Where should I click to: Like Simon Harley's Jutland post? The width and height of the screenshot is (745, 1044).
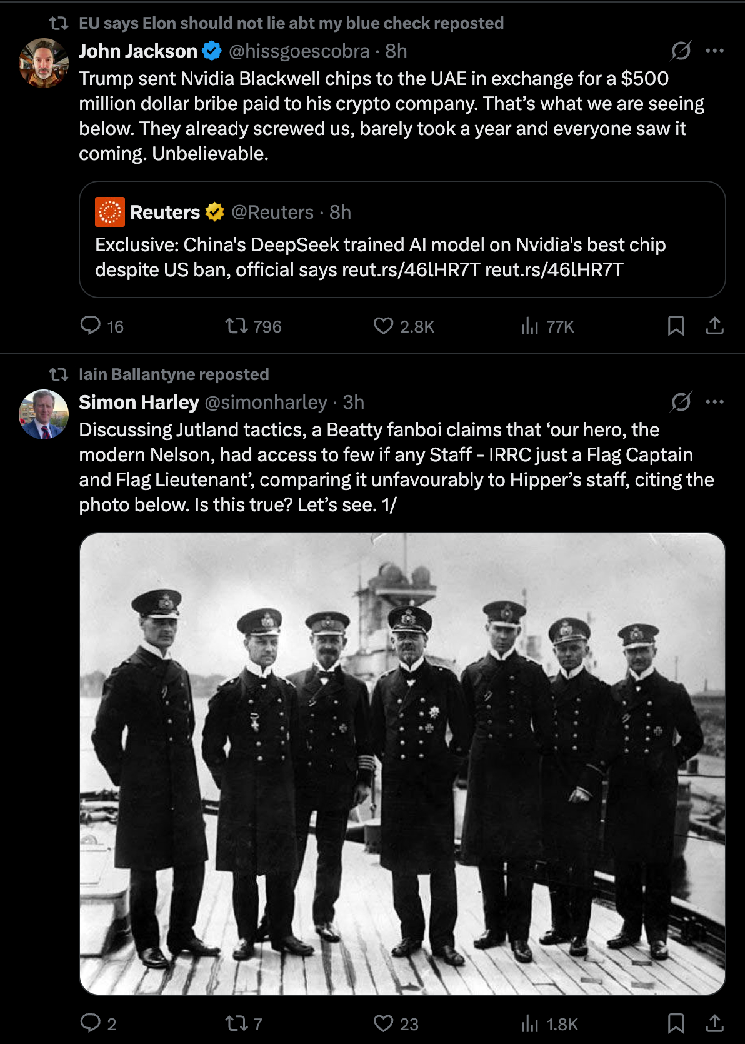coord(383,1023)
